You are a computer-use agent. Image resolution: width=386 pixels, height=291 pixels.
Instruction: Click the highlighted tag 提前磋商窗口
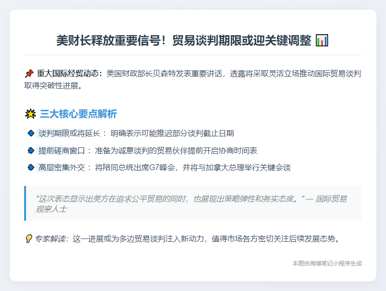coord(62,150)
